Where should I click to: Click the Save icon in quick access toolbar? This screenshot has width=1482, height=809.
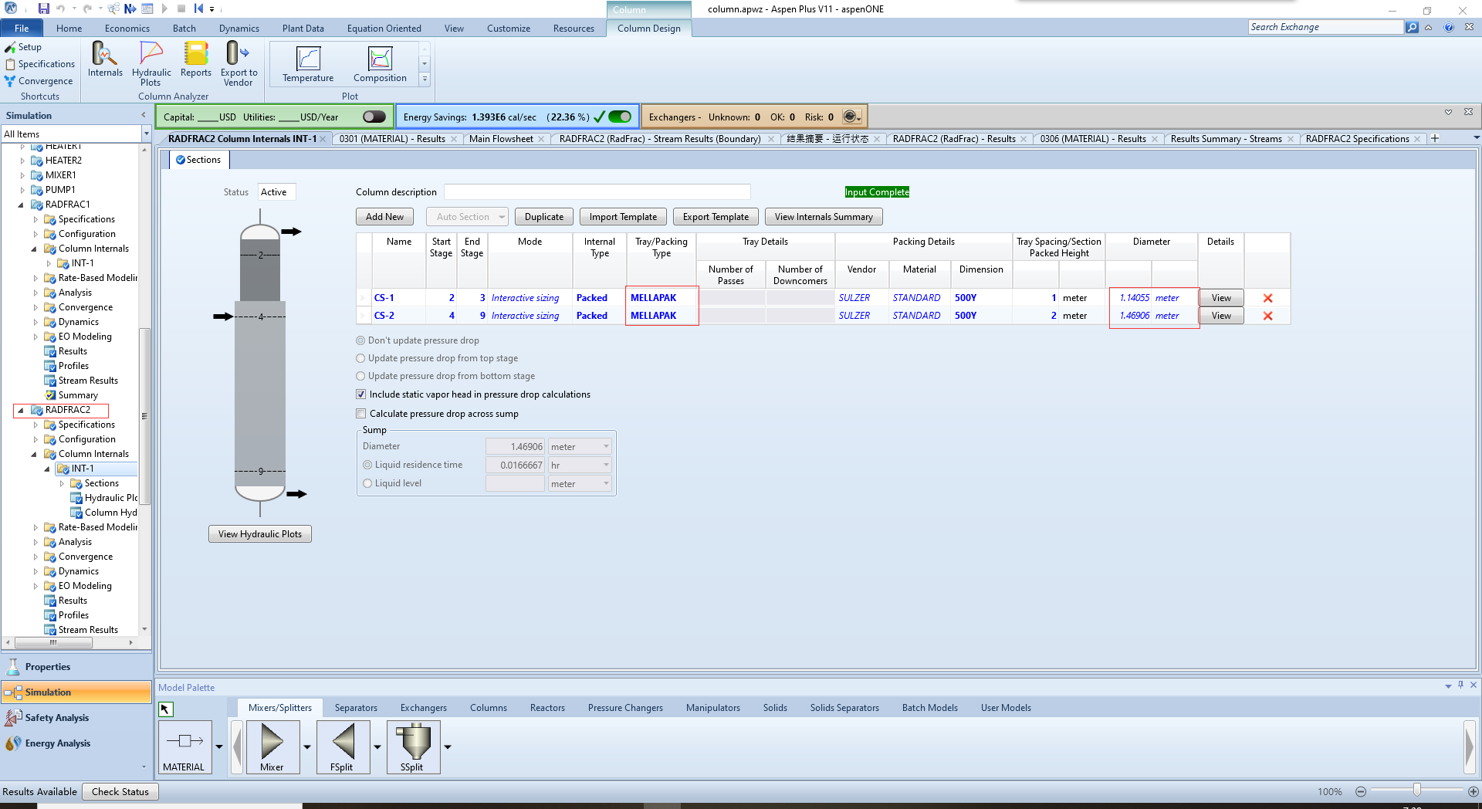43,8
